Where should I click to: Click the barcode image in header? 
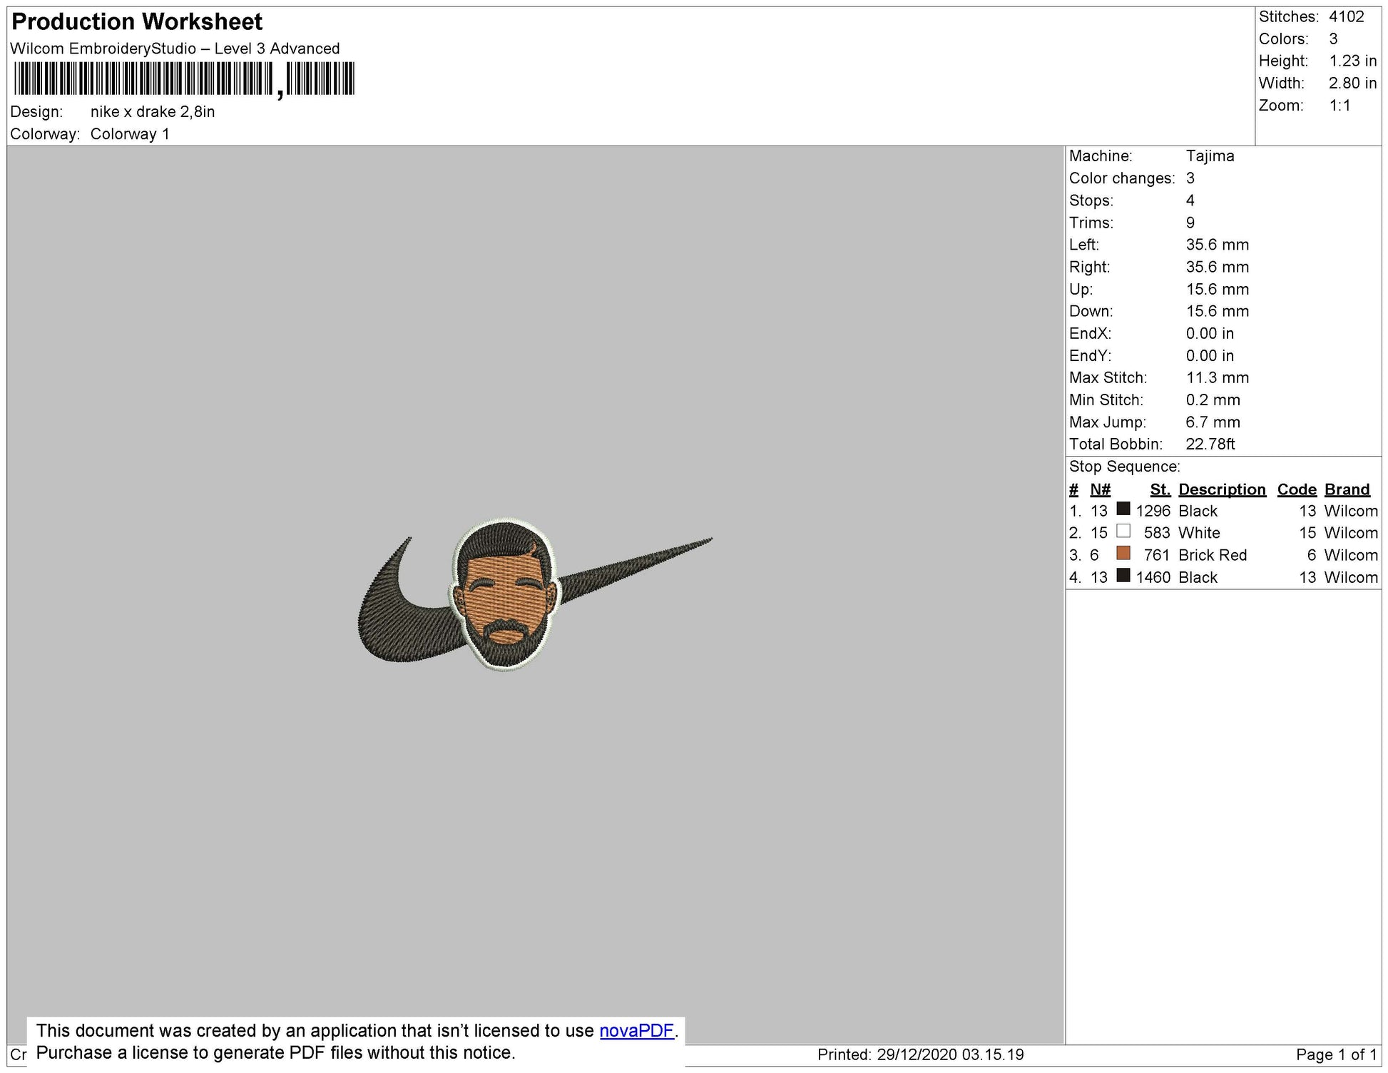tap(183, 78)
